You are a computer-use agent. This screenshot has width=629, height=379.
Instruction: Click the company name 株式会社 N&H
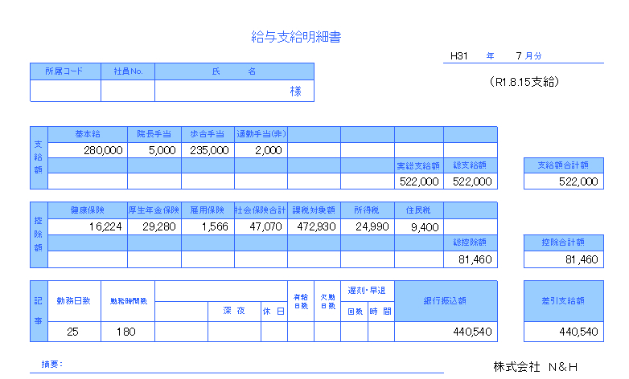536,367
